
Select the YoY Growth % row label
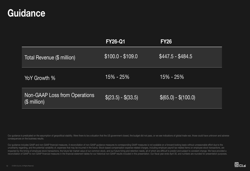pos(40,78)
